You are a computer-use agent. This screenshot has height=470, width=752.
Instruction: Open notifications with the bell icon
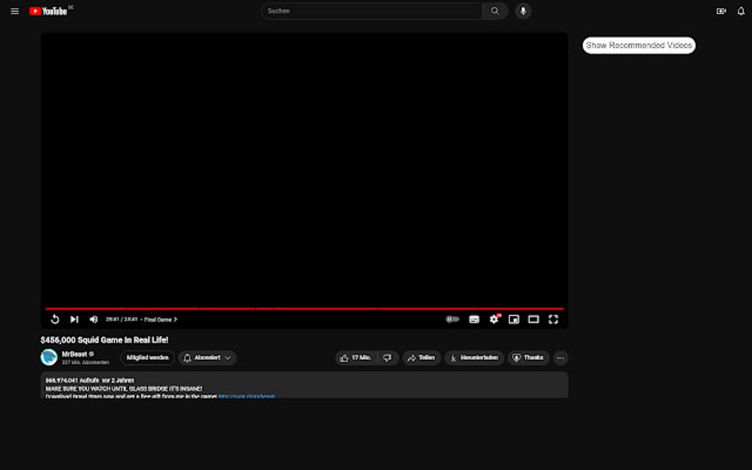739,11
